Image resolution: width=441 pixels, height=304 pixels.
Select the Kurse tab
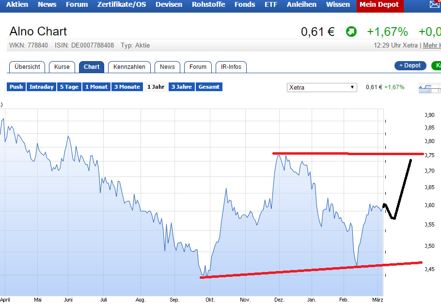[62, 67]
